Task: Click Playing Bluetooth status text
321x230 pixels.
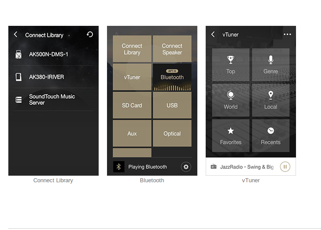Action: point(147,167)
